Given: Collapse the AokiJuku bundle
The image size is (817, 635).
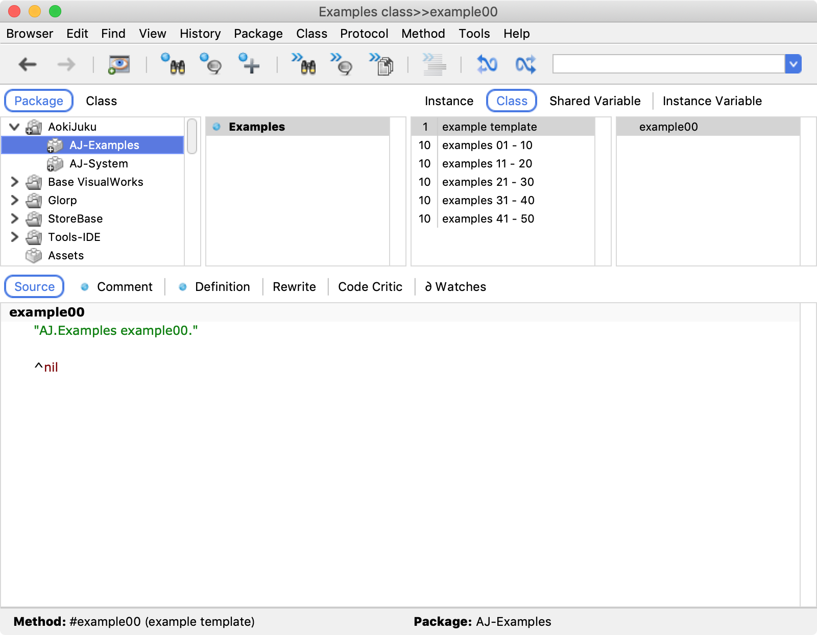Looking at the screenshot, I should [x=14, y=127].
